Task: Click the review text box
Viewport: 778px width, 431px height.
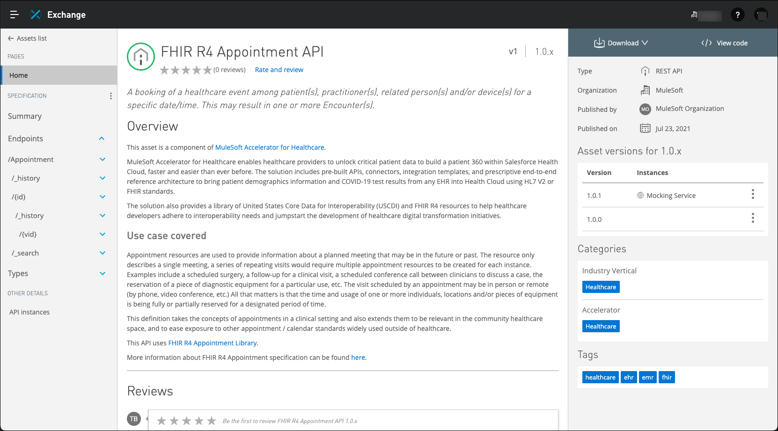Action: click(x=353, y=420)
